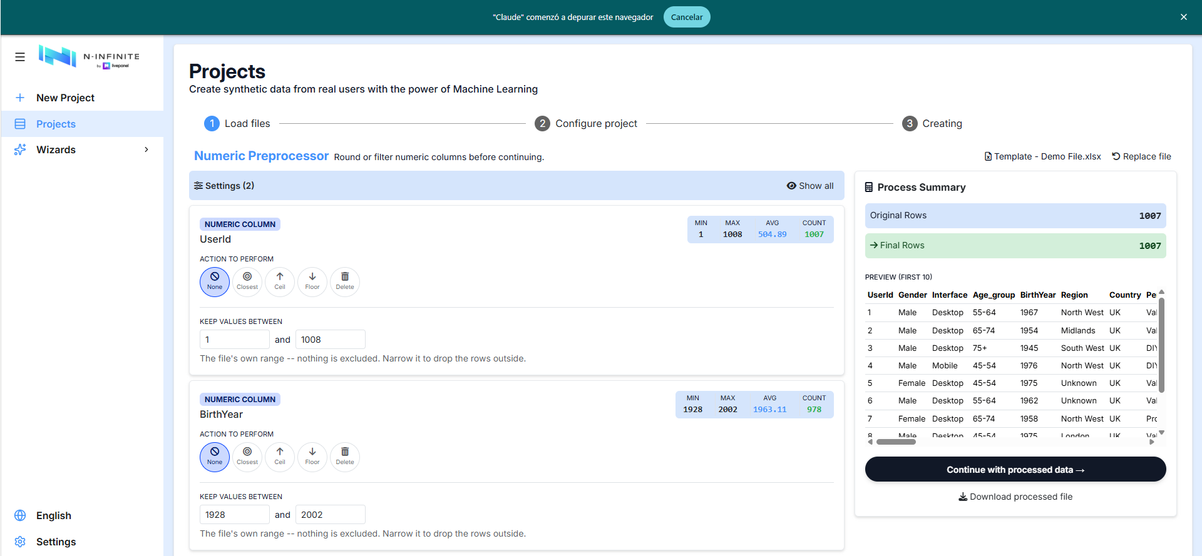Viewport: 1202px width, 556px height.
Task: Toggle Show all settings visibility
Action: (810, 186)
